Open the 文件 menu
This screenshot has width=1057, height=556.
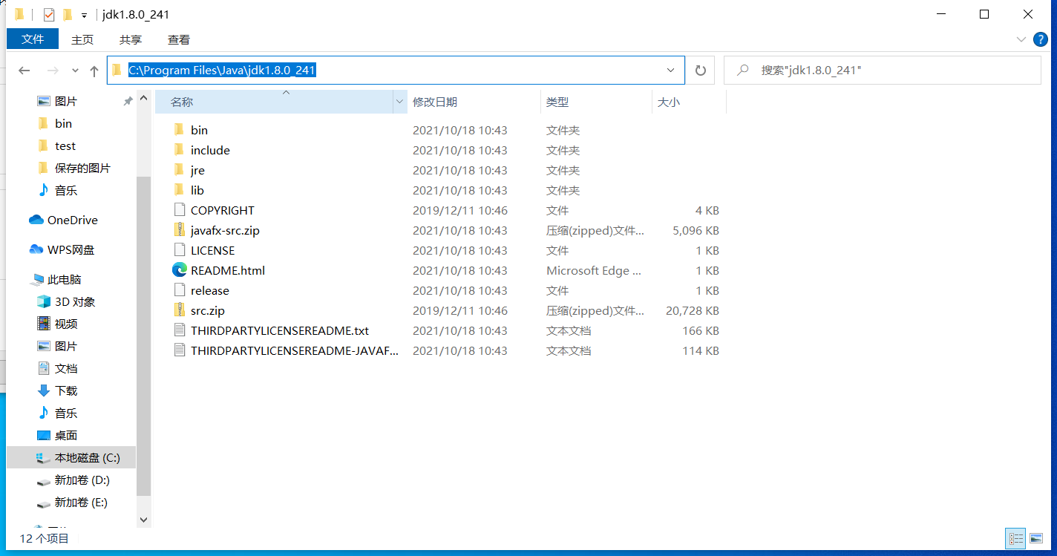coord(33,39)
